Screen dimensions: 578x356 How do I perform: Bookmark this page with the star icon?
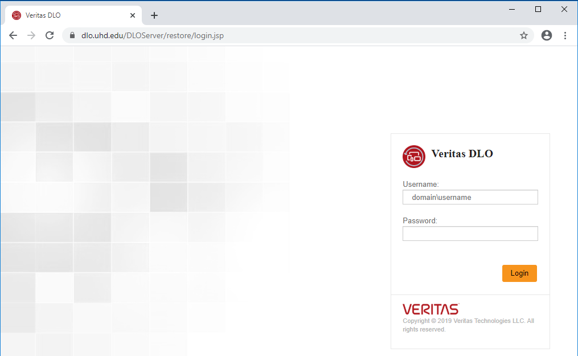[524, 35]
